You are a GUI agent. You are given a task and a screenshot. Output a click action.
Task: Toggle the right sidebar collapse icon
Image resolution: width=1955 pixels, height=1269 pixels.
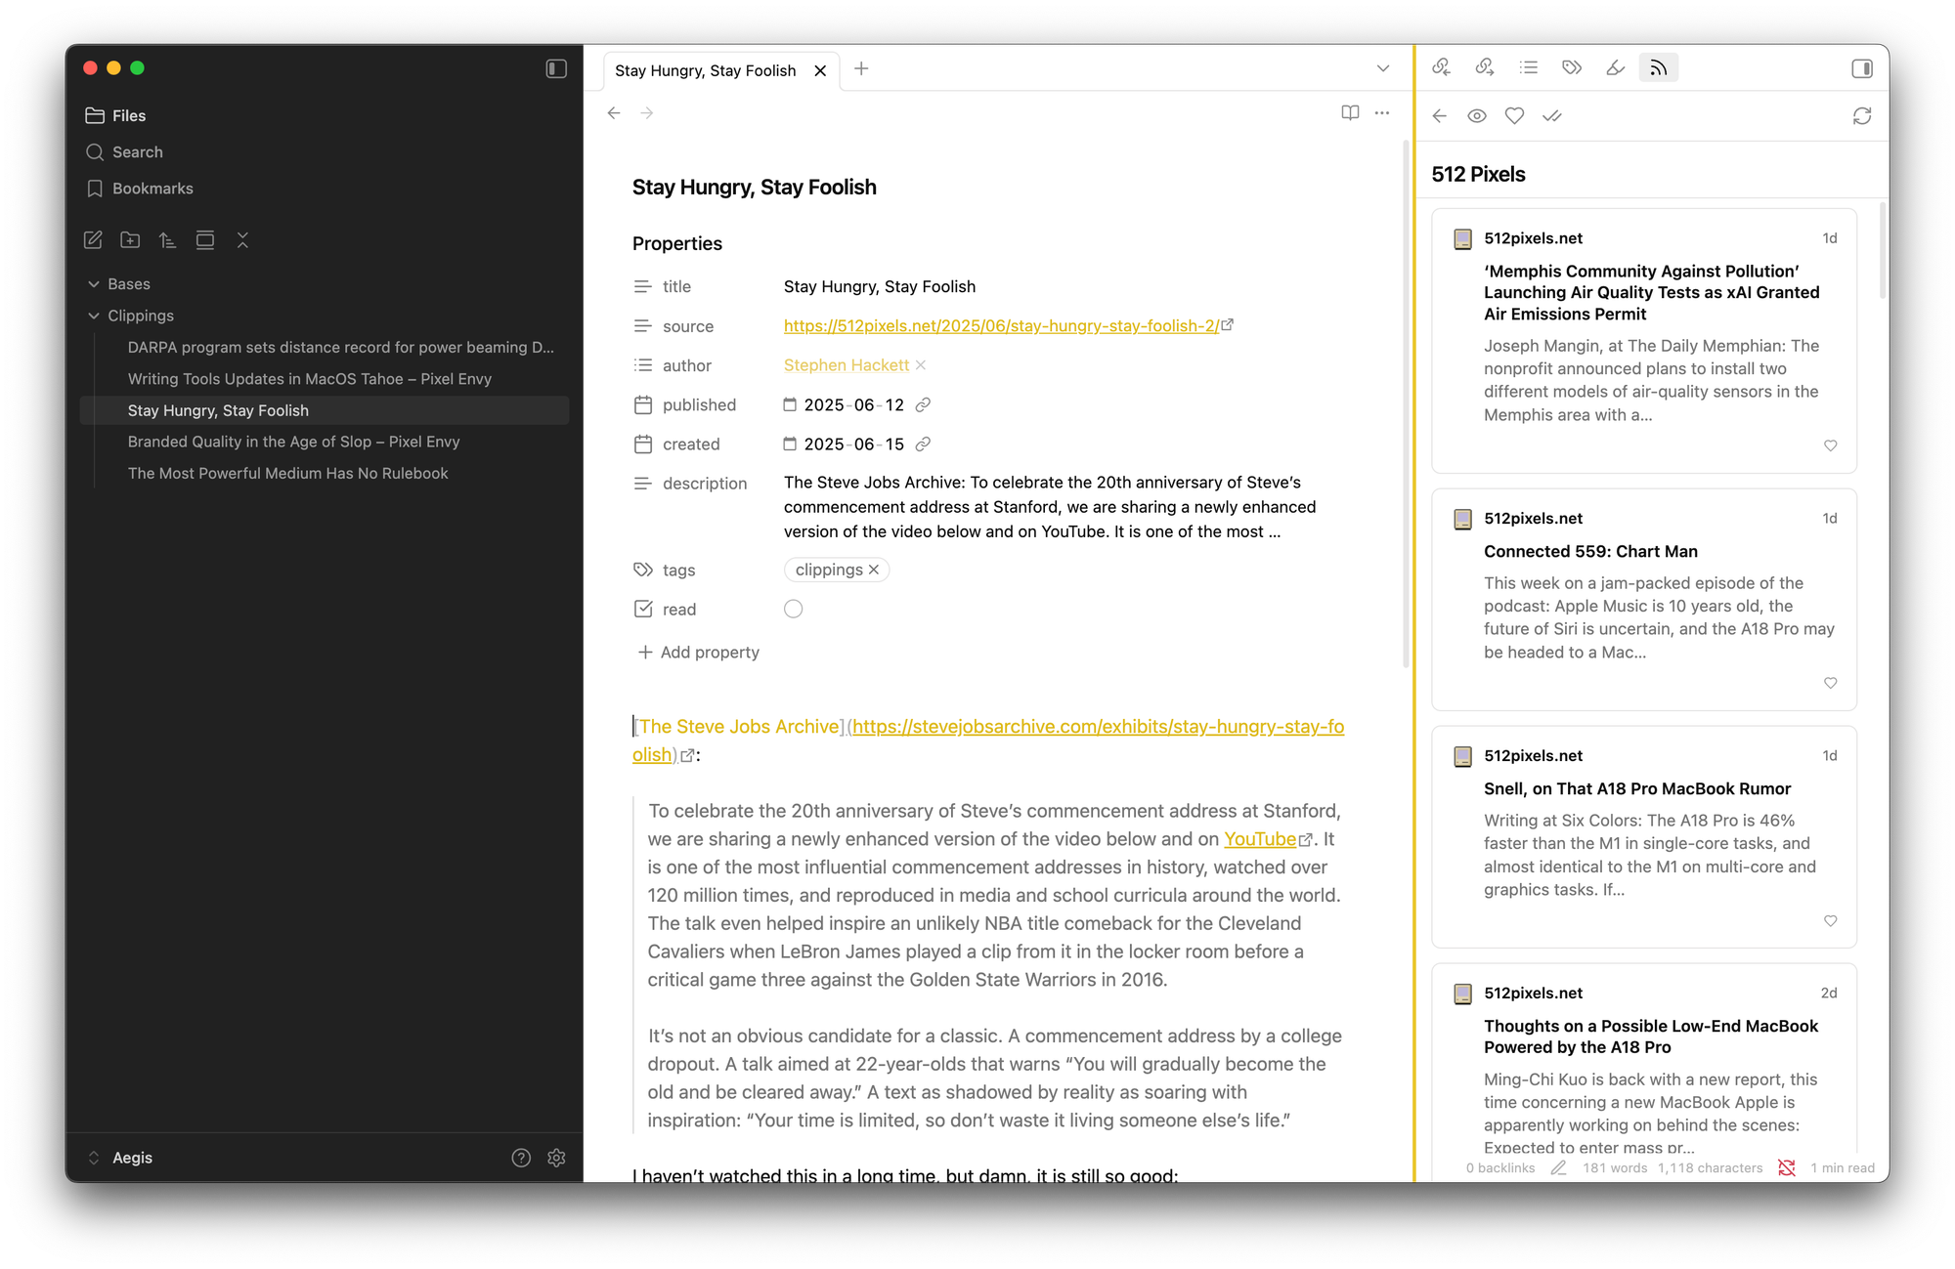point(1862,68)
